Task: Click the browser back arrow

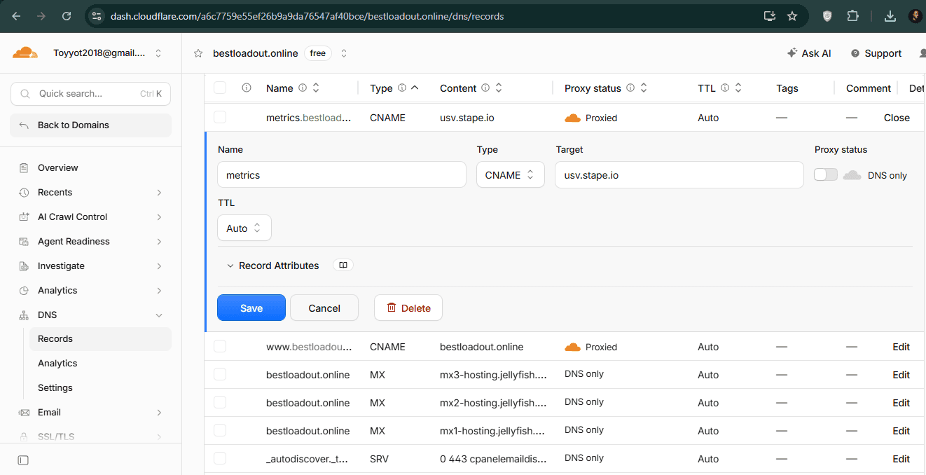Action: click(16, 15)
